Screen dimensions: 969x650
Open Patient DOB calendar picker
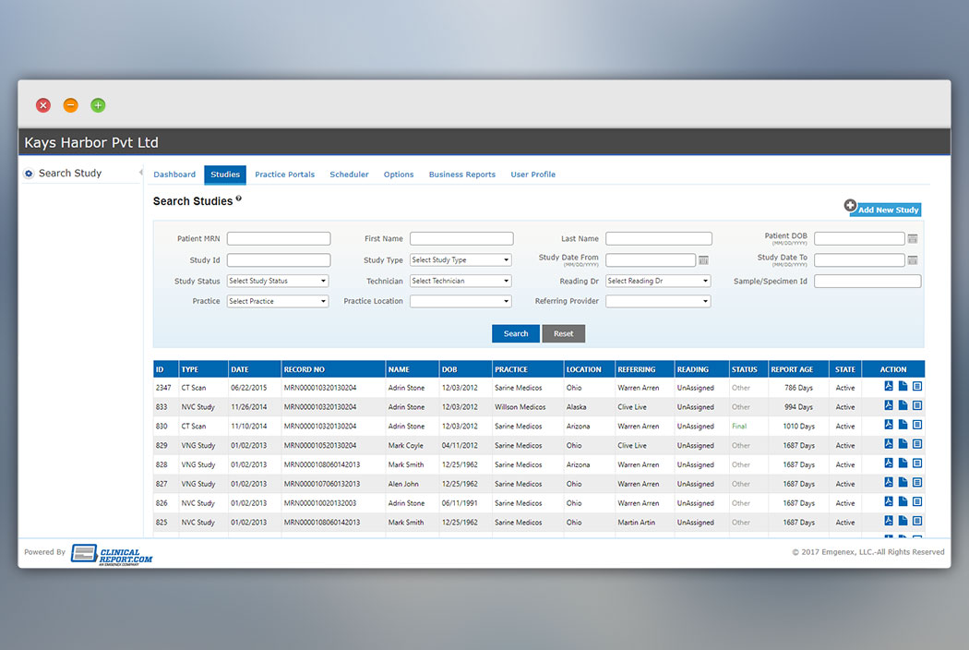[913, 239]
